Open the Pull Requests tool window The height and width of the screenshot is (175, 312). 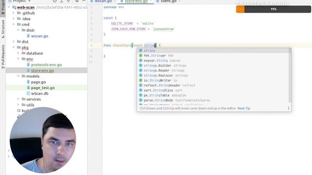[3, 57]
